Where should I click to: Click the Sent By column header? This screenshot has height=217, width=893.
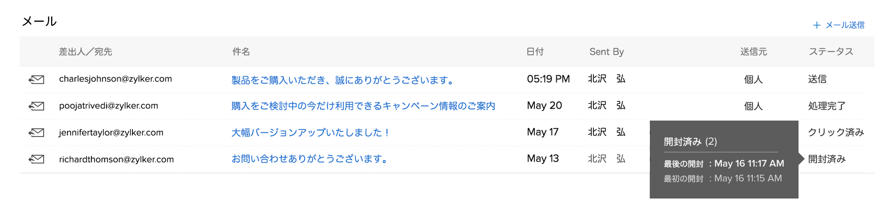click(x=606, y=52)
